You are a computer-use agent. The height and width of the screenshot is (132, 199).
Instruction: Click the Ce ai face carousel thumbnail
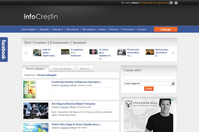[x=94, y=52]
